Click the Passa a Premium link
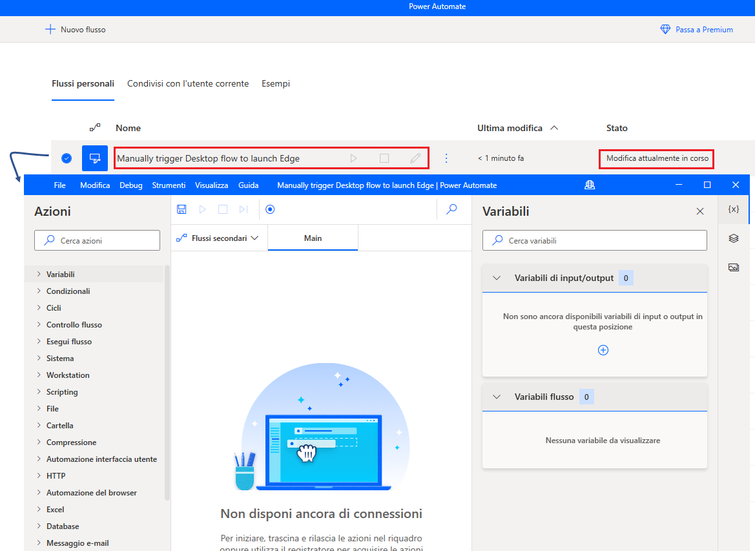The image size is (755, 551). coord(704,29)
